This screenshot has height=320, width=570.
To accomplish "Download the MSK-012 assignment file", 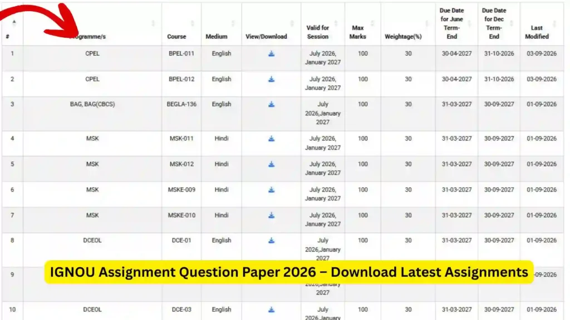I will [x=271, y=164].
